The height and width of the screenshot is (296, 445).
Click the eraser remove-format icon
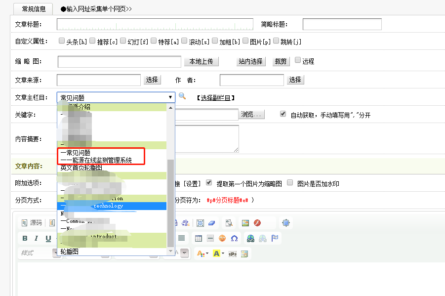click(x=211, y=223)
